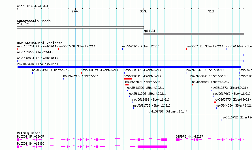The width and height of the screenshot is (252, 150).
Task: Click the 290k ruler tick label
Action: pyautogui.click(x=75, y=11)
